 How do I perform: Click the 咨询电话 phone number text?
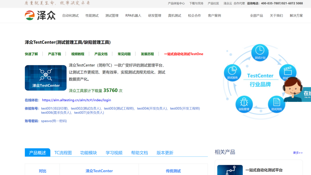(275, 3)
